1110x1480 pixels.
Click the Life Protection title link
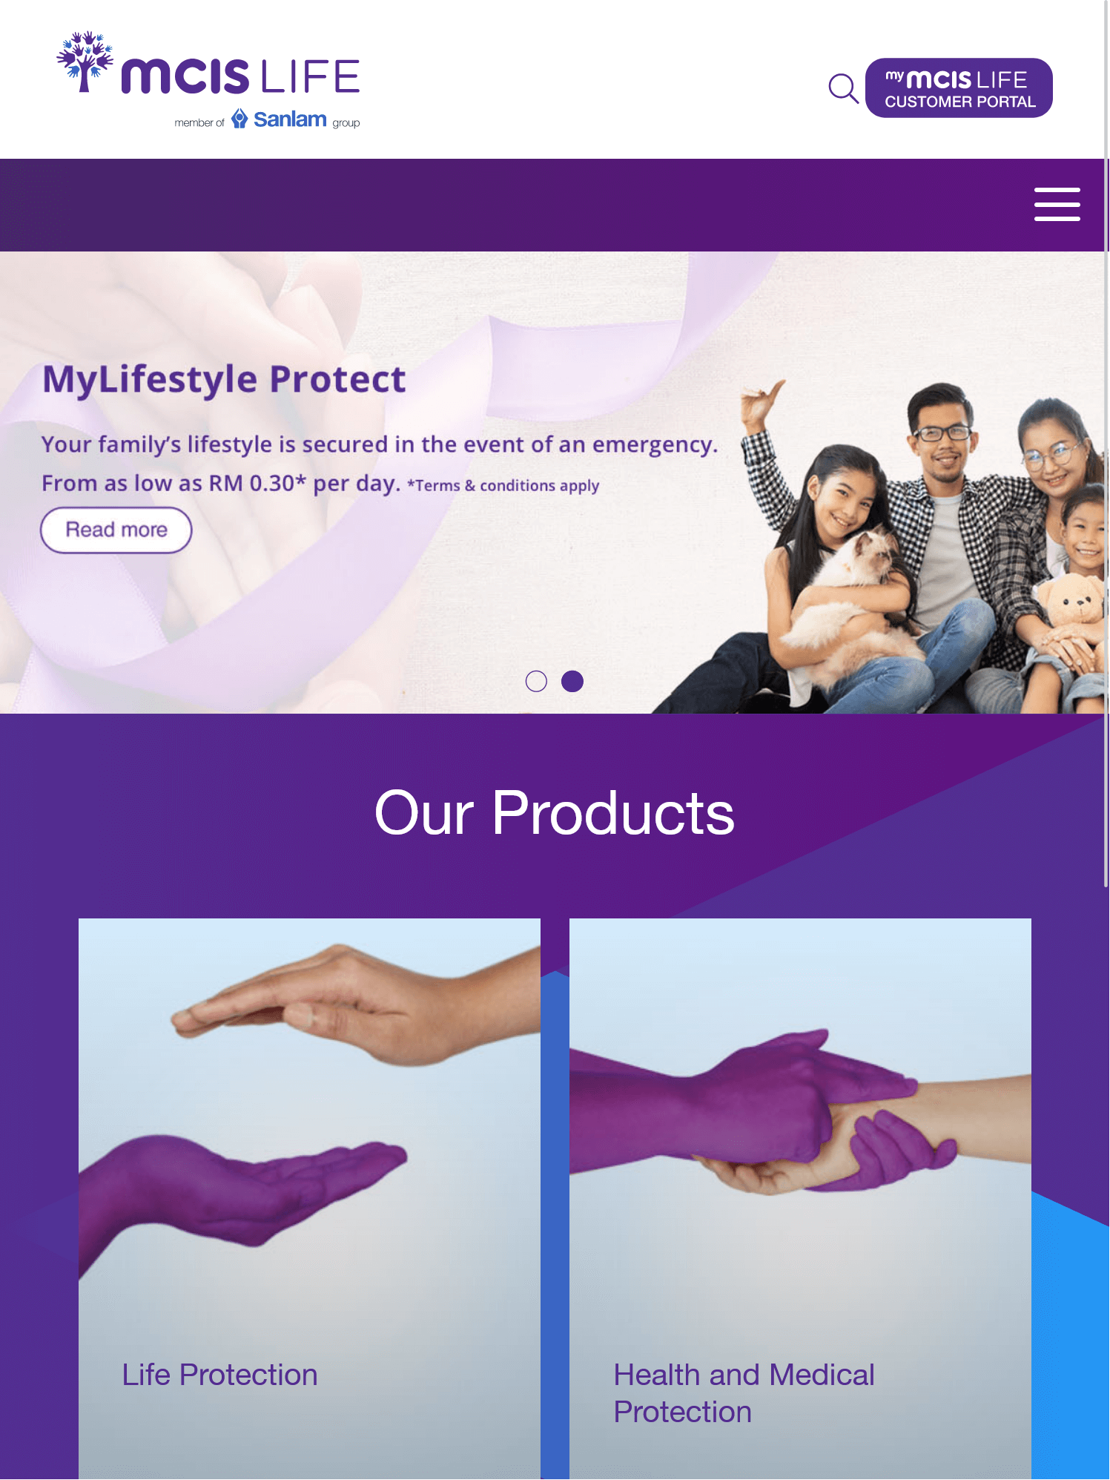[x=219, y=1375]
